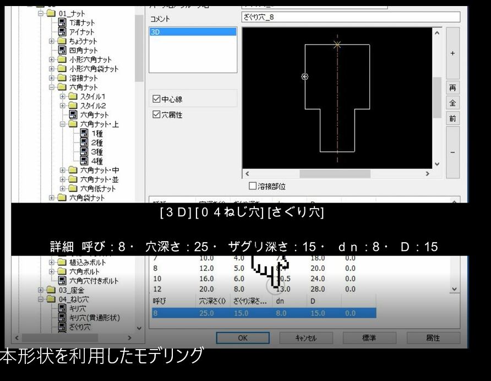Choose the 4種 part icon
The image size is (491, 381).
[x=84, y=161]
